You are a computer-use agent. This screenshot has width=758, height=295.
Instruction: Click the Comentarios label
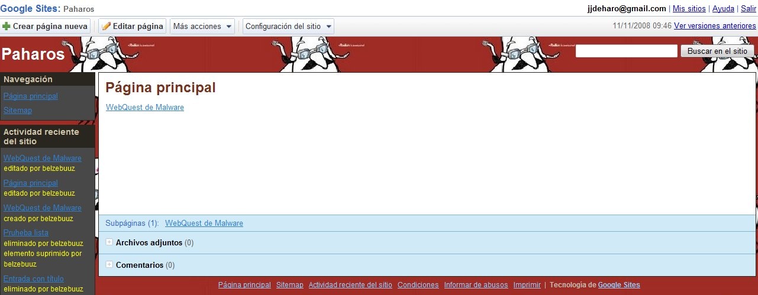tap(140, 265)
